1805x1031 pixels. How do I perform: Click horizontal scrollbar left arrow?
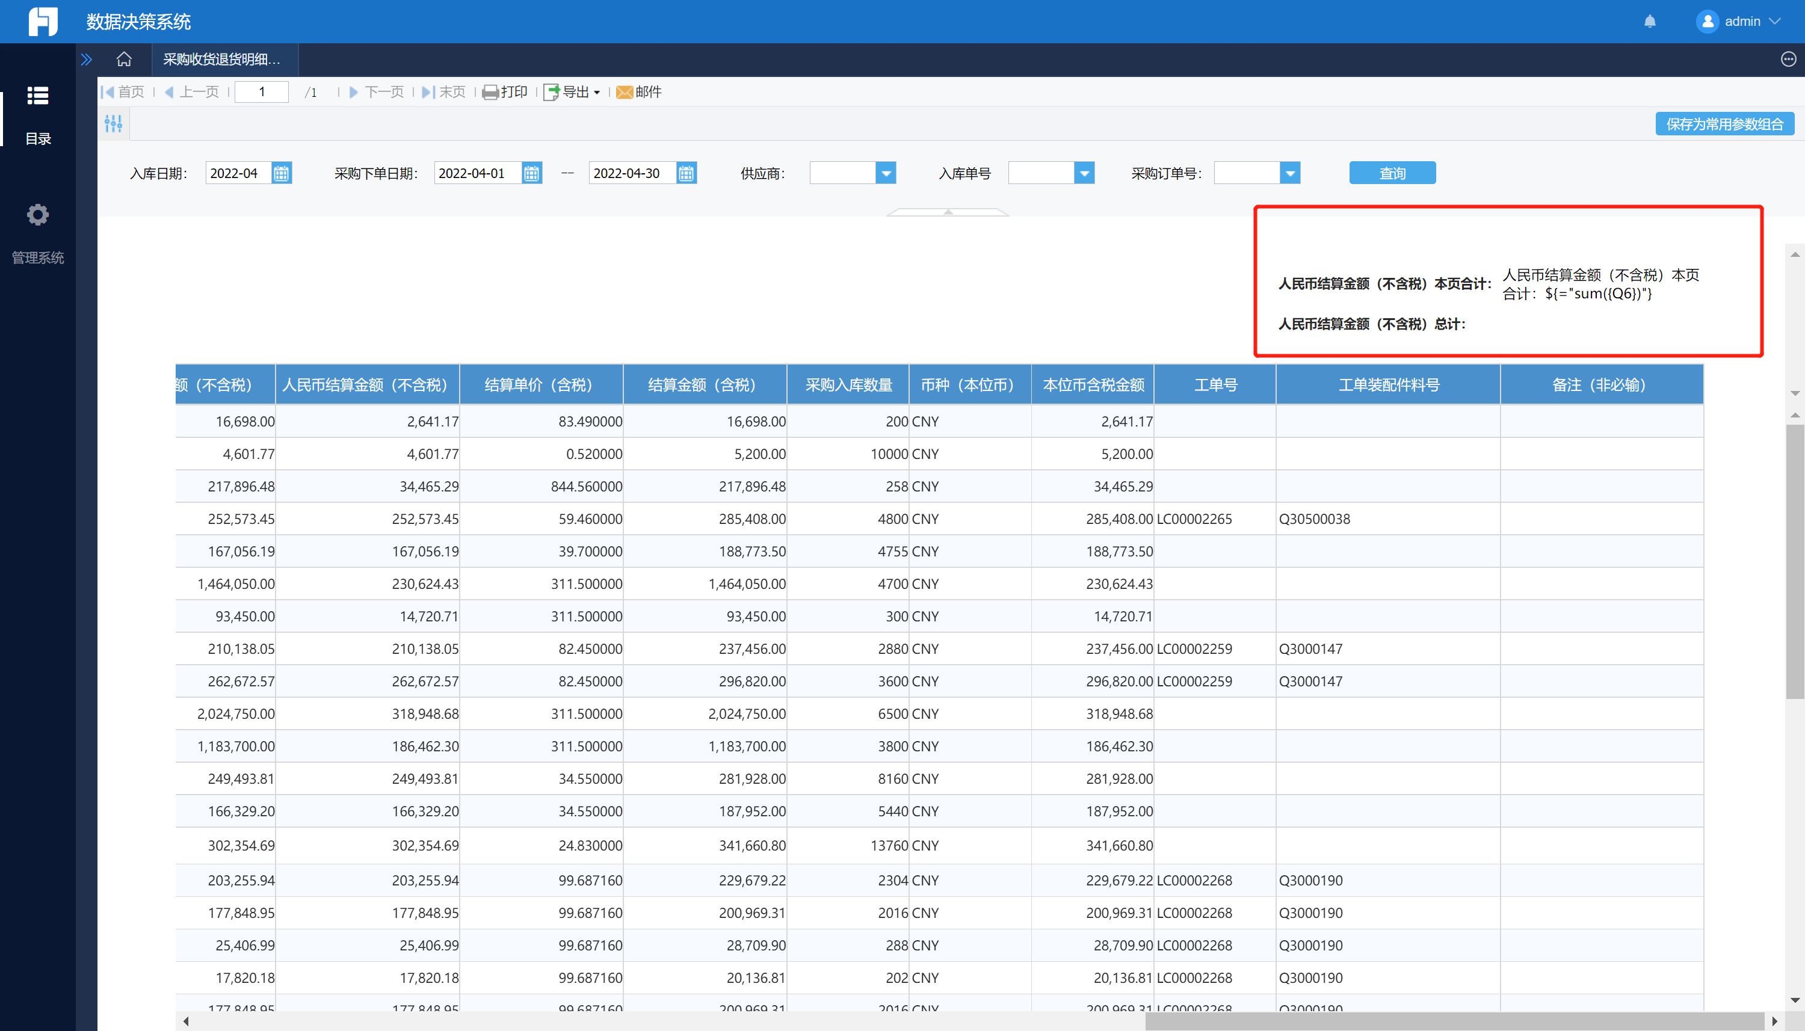point(185,1021)
